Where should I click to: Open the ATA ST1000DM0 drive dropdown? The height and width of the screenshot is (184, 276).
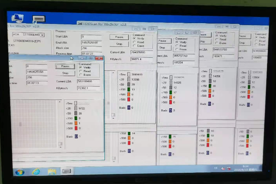click(42, 35)
